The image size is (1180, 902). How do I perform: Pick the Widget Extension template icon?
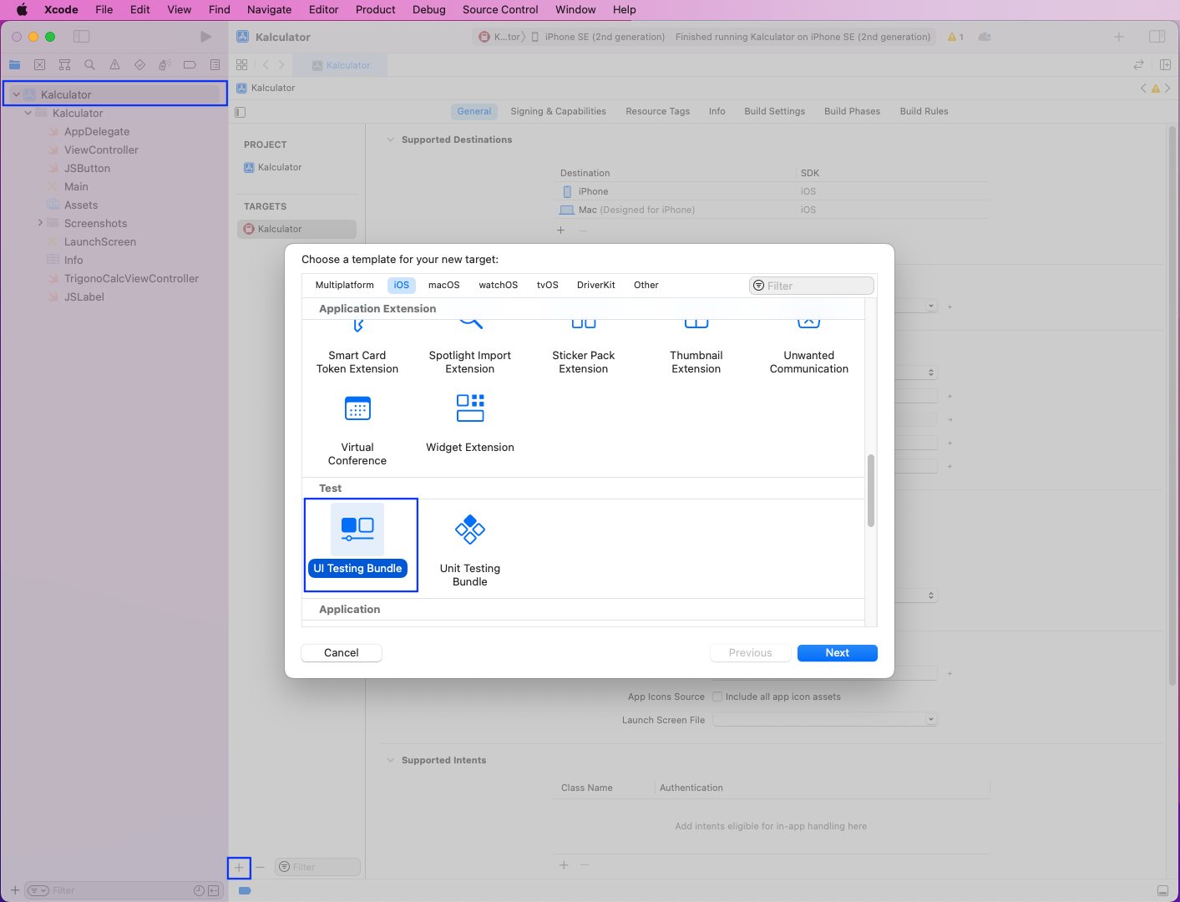coord(470,408)
